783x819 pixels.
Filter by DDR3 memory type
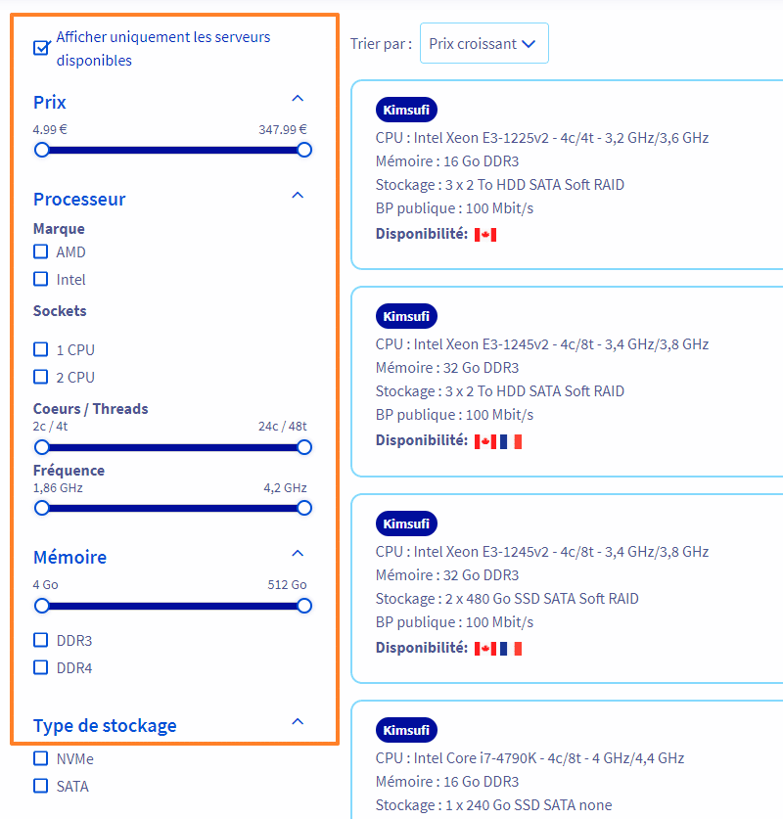point(41,640)
